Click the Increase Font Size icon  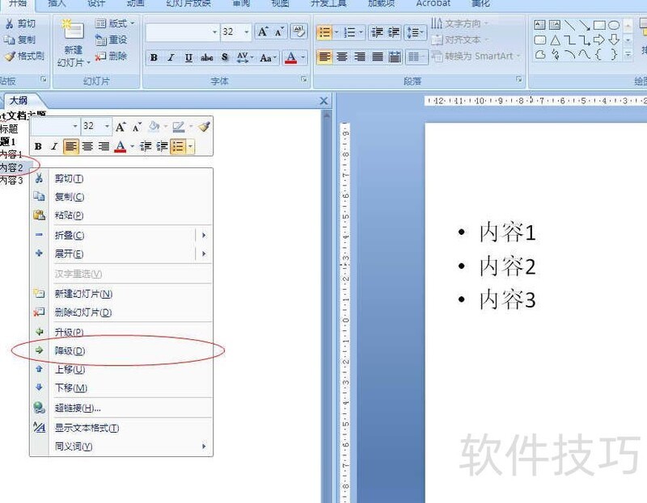pos(263,31)
